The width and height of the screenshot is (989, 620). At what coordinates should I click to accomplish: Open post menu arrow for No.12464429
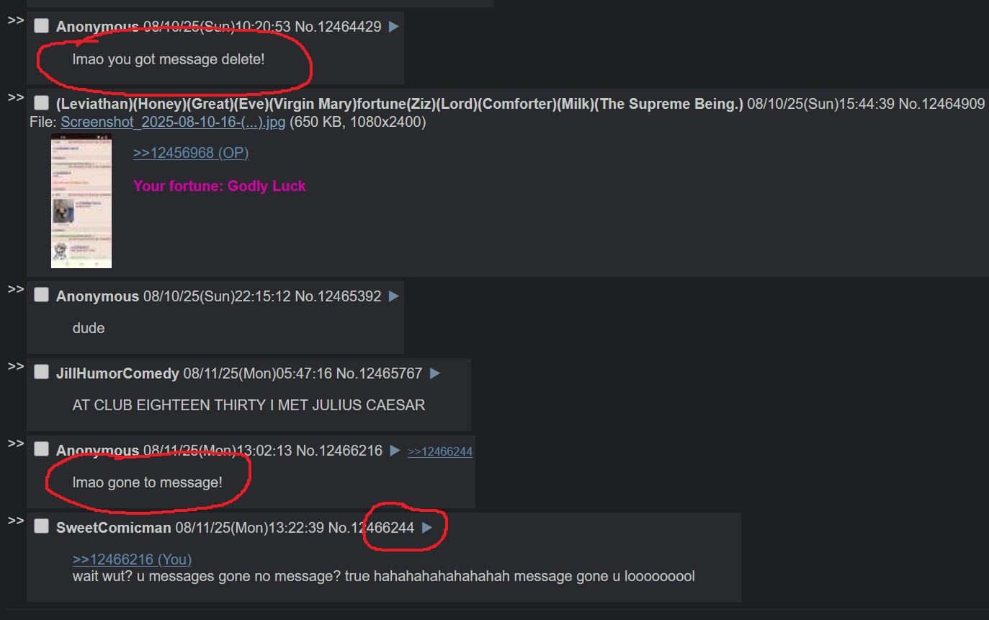tap(394, 27)
